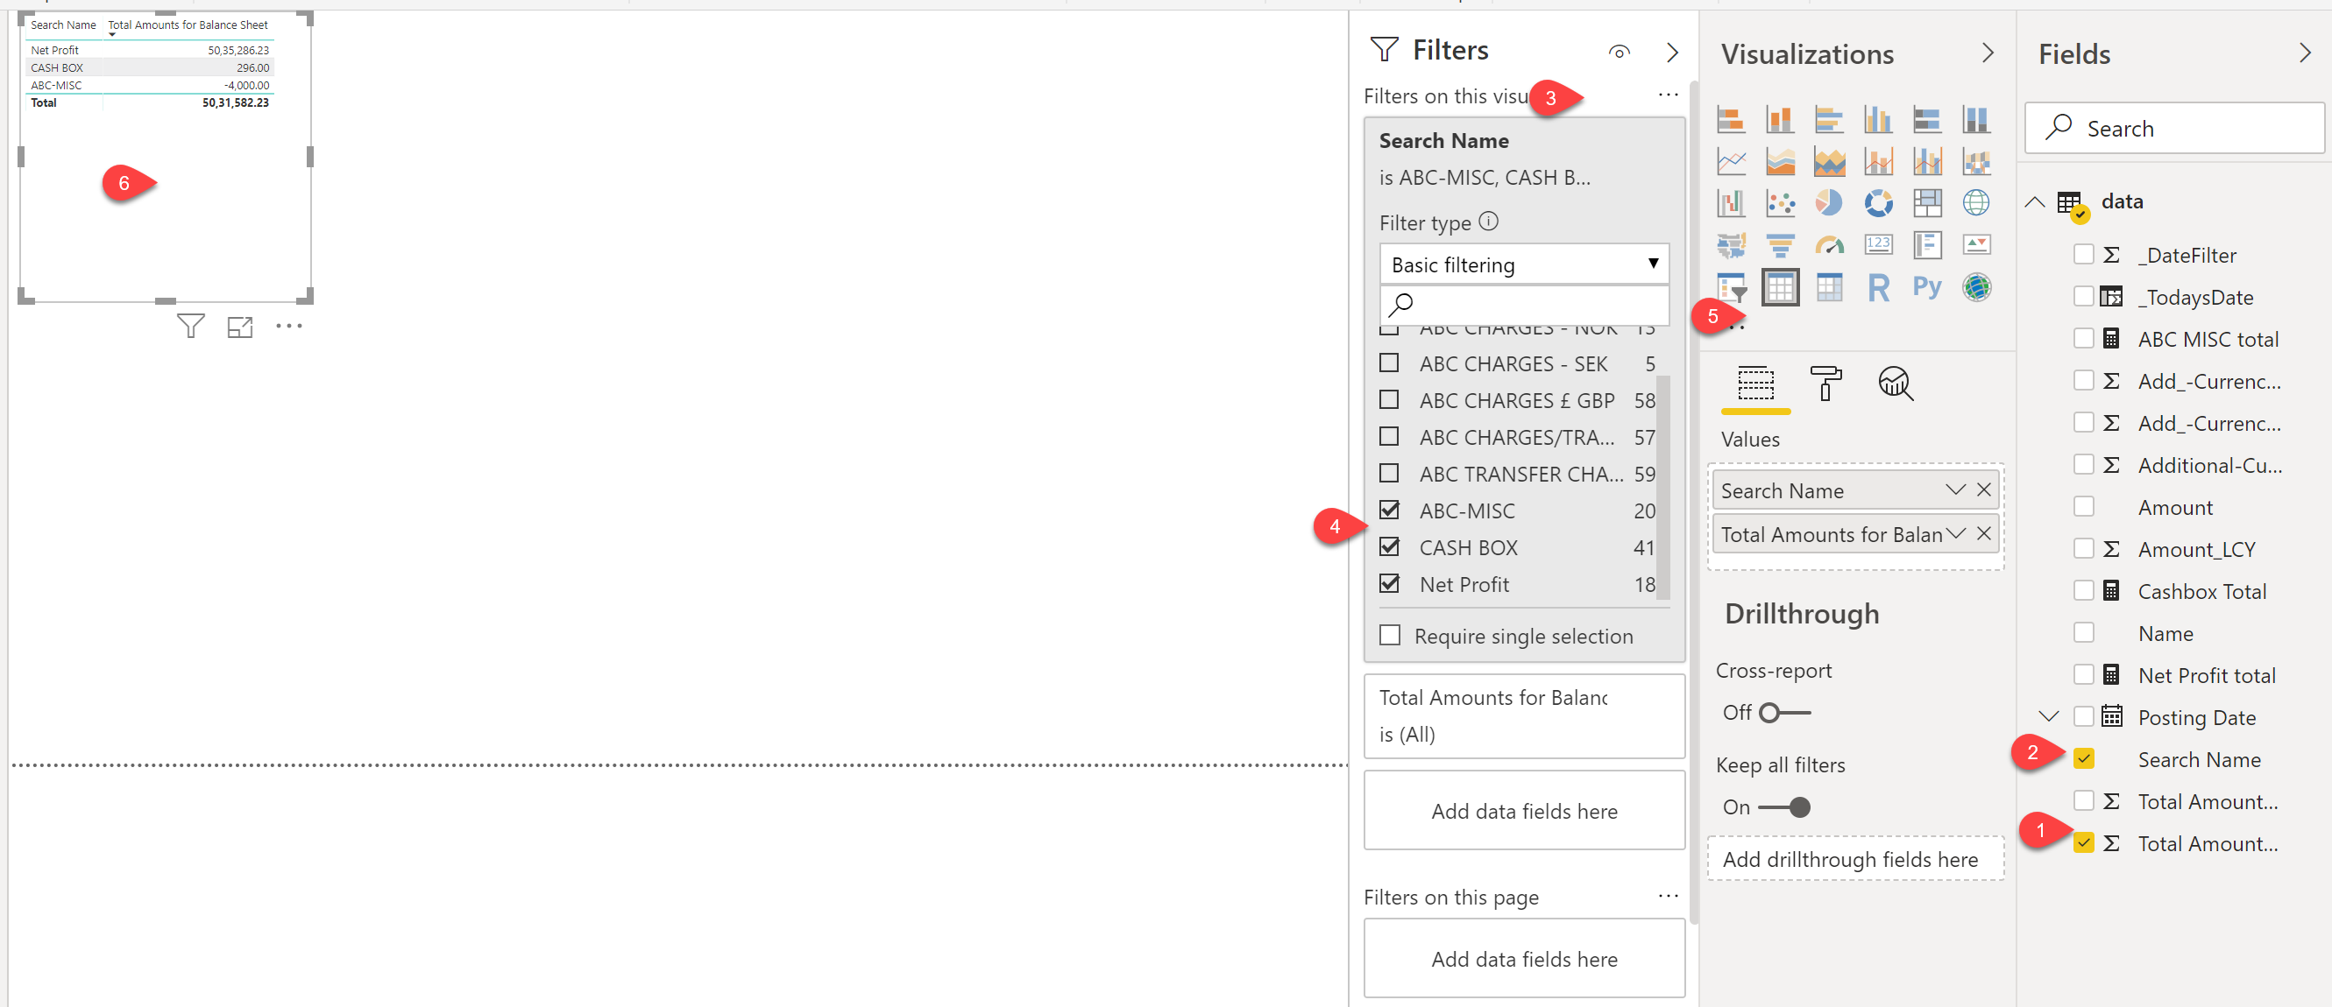Screen dimensions: 2332x1007
Task: Select the Pie chart visualization icon
Action: coord(1829,203)
